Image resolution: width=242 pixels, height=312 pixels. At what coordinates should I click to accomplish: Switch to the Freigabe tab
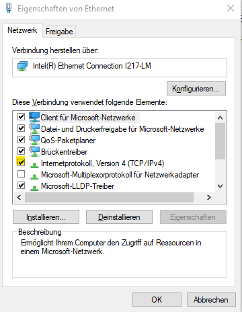[59, 32]
